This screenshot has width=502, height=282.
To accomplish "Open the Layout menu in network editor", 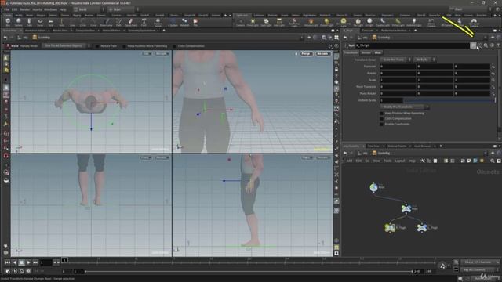I will 399,161.
